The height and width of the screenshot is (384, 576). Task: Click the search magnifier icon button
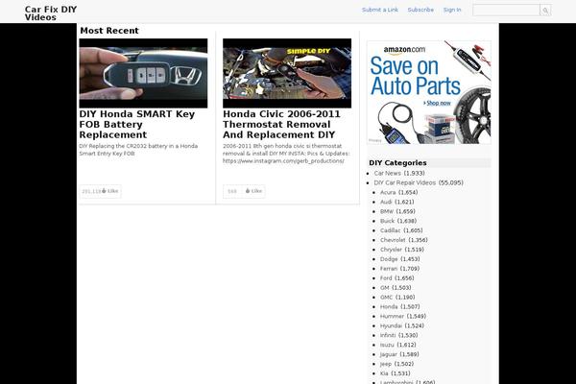(x=545, y=11)
